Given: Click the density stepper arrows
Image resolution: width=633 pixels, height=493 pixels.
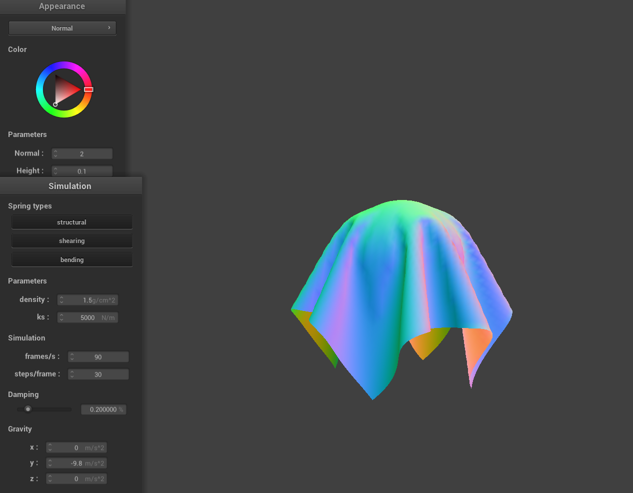Looking at the screenshot, I should click(61, 300).
